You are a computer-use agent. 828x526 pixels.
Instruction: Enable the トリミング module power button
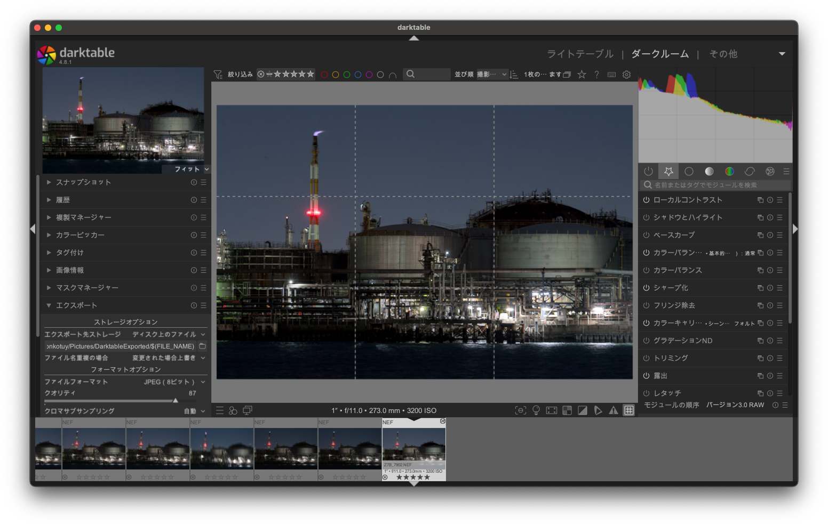[x=646, y=358]
